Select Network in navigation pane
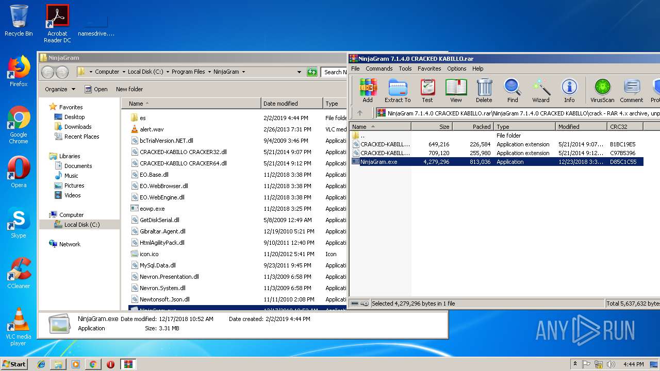 pyautogui.click(x=70, y=244)
